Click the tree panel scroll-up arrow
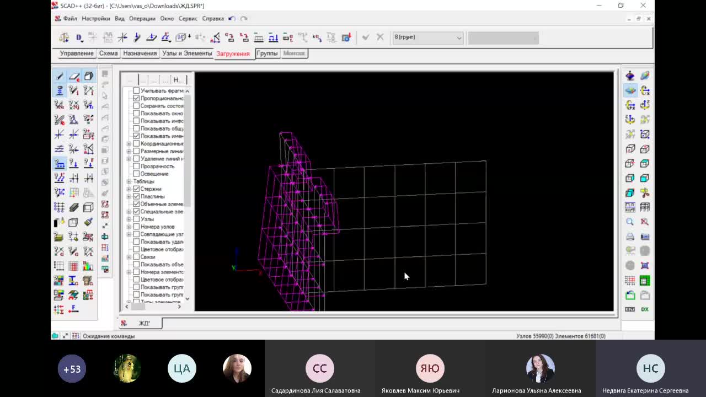Viewport: 706px width, 397px height. tap(188, 91)
